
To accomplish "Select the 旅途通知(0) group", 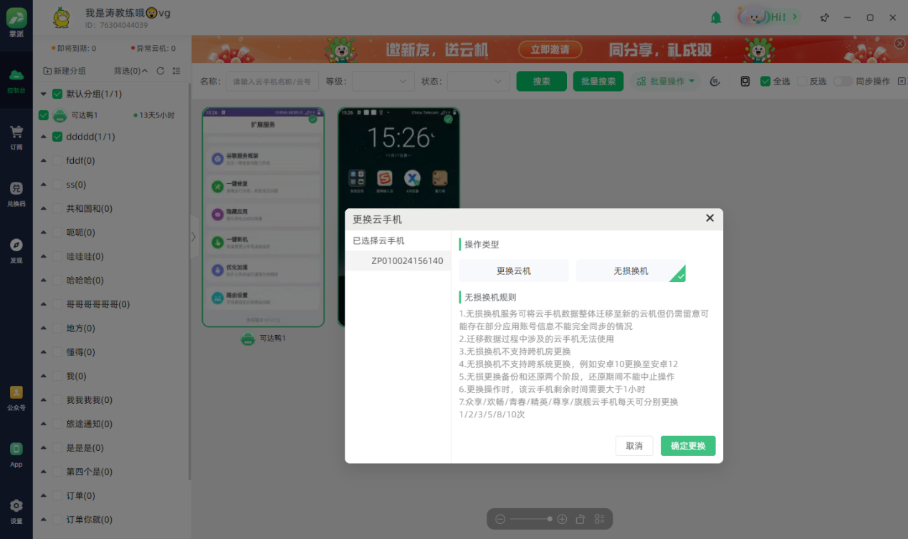I will (89, 424).
